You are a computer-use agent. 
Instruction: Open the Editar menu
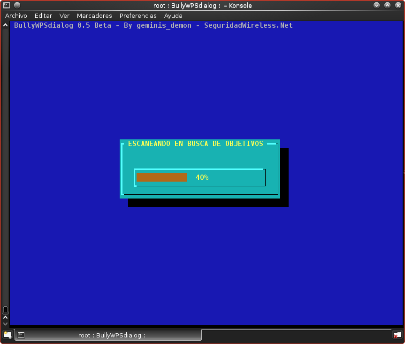point(43,15)
